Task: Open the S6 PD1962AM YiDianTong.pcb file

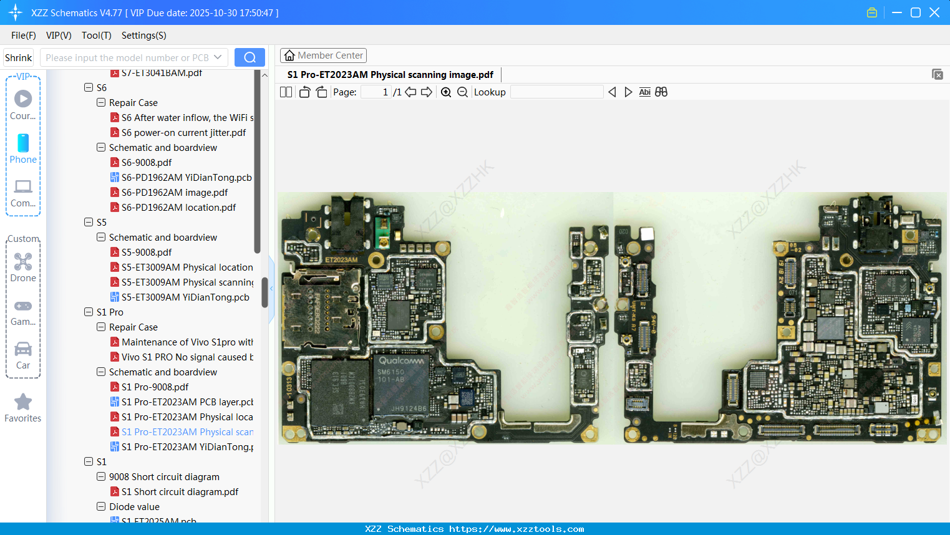Action: (187, 178)
